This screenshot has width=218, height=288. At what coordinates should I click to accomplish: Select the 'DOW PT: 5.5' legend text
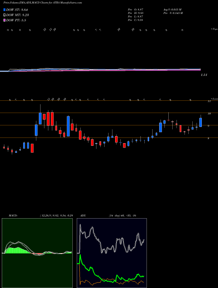[x=16, y=20]
